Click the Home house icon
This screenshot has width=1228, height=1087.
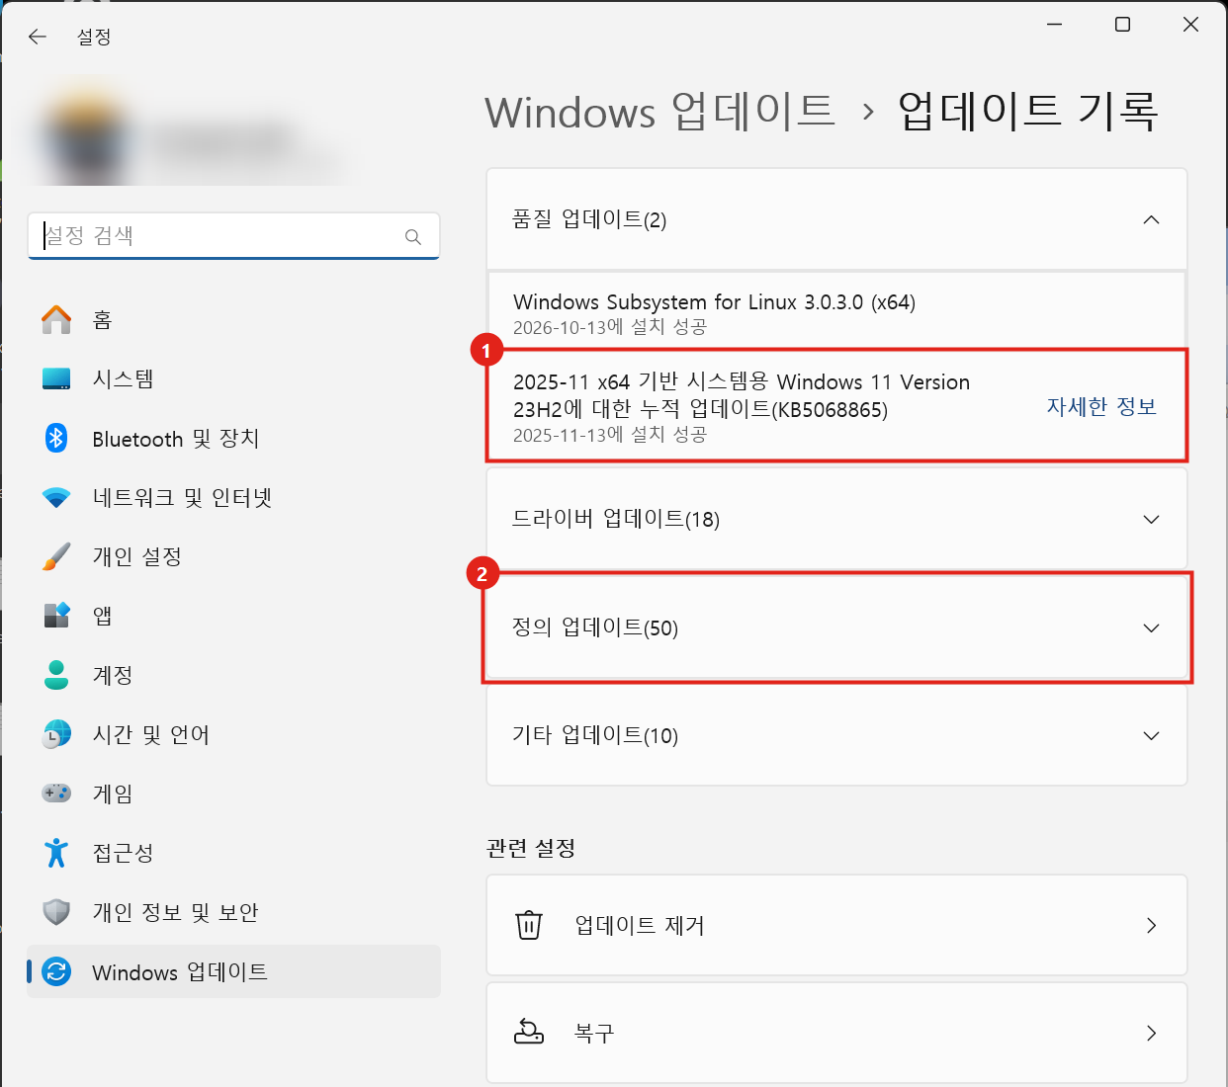(56, 319)
